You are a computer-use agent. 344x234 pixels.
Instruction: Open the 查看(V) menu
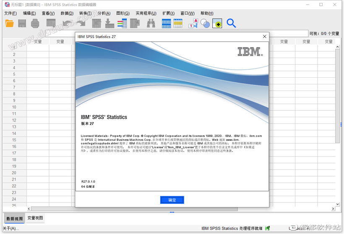click(48, 13)
